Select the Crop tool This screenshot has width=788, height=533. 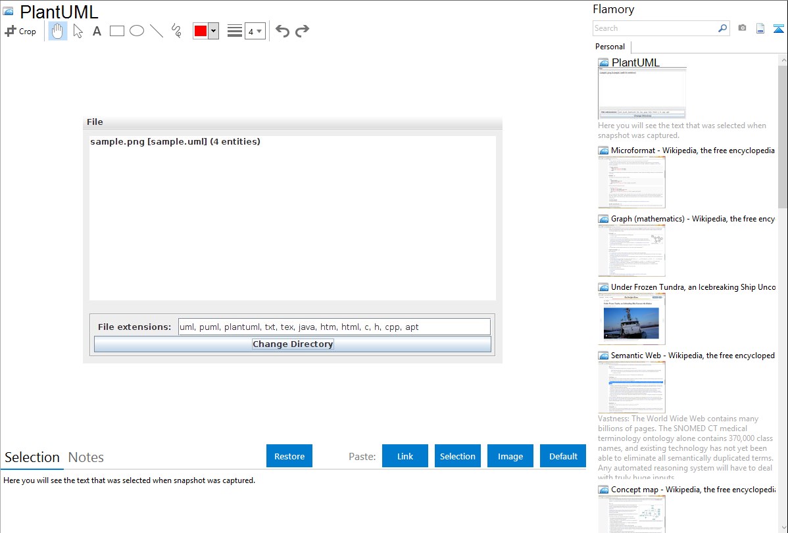pos(20,31)
